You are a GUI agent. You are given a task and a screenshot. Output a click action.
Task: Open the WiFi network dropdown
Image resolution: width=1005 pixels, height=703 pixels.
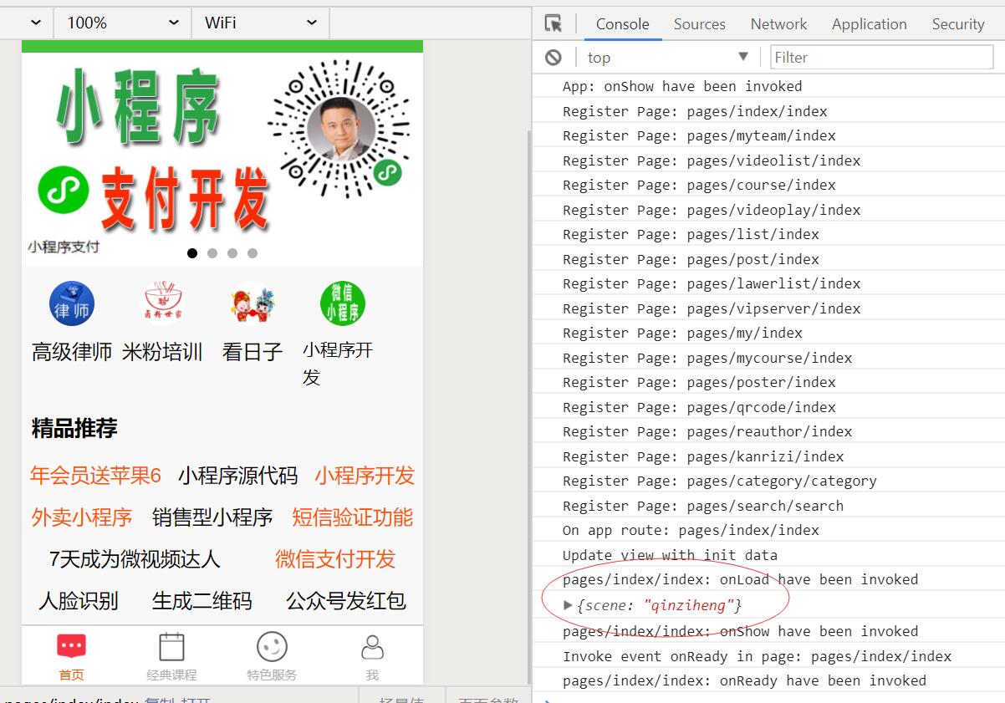point(261,23)
